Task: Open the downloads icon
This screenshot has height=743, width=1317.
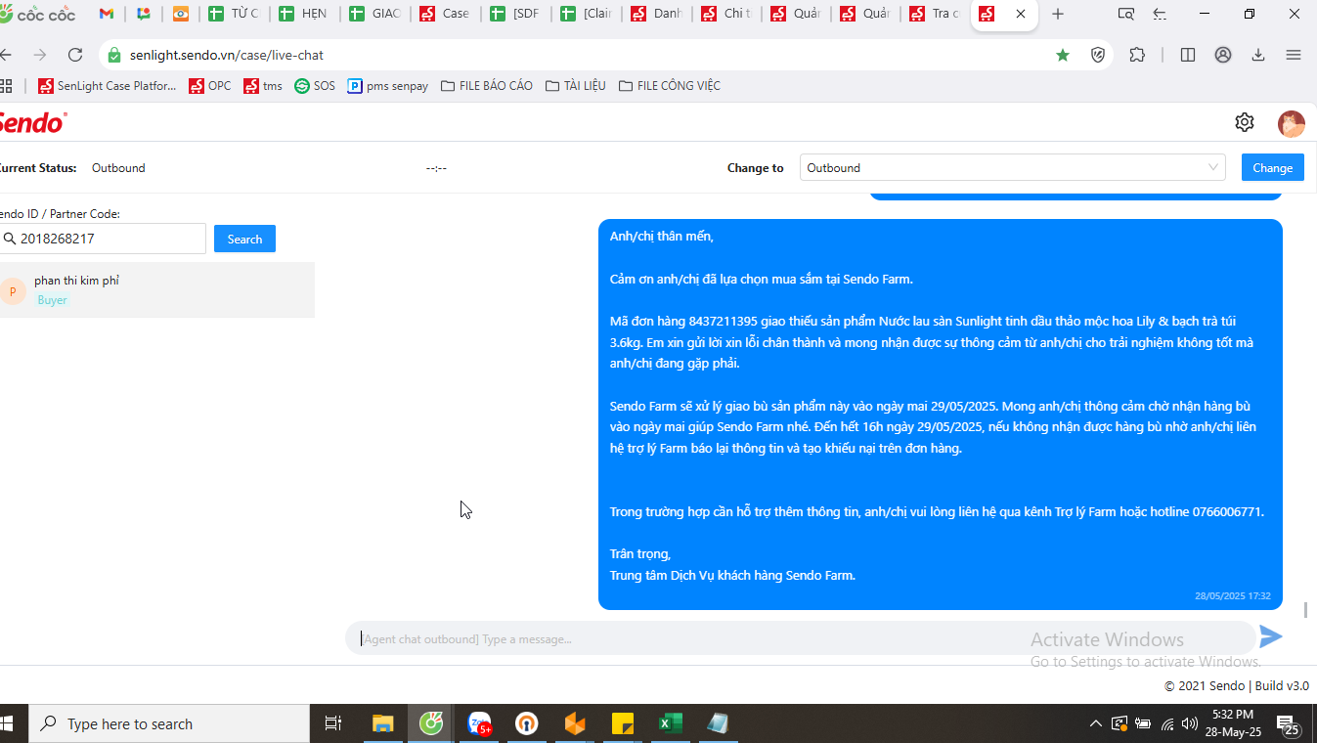Action: pos(1258,55)
